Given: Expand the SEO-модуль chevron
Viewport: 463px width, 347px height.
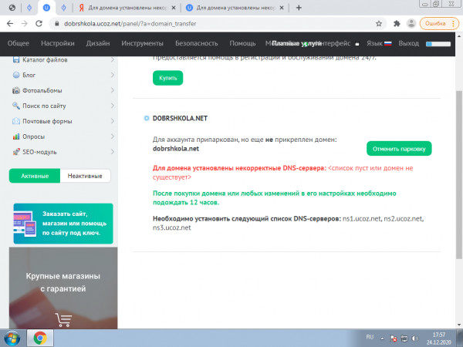Looking at the screenshot, I should point(113,152).
